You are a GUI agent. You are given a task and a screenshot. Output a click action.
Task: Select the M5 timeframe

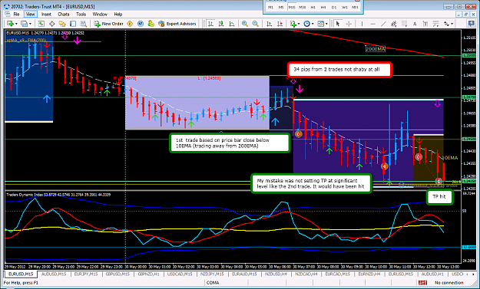281,7
